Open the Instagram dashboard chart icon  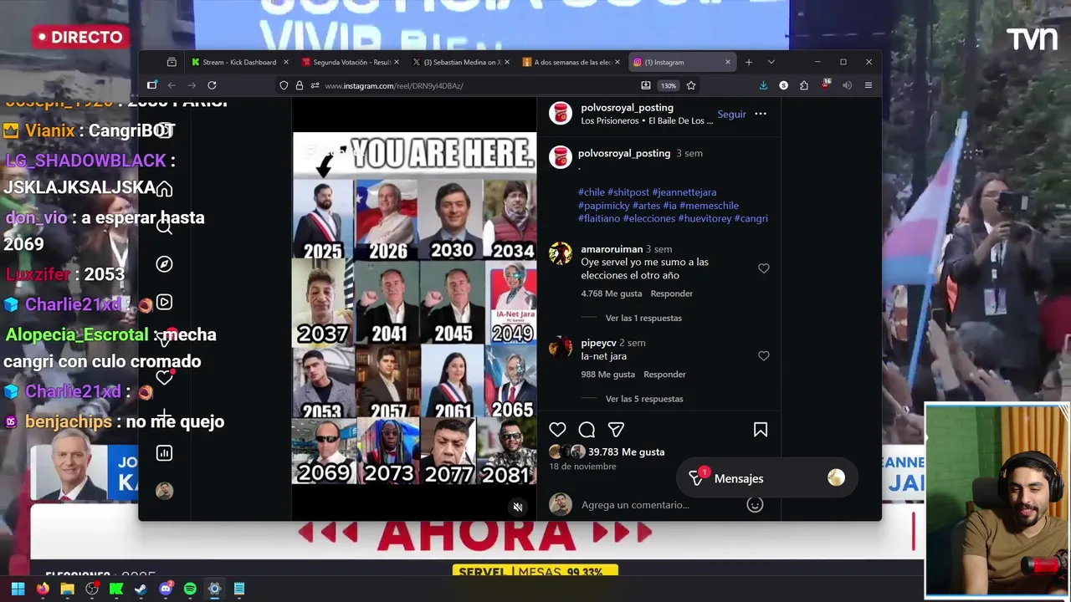click(164, 453)
